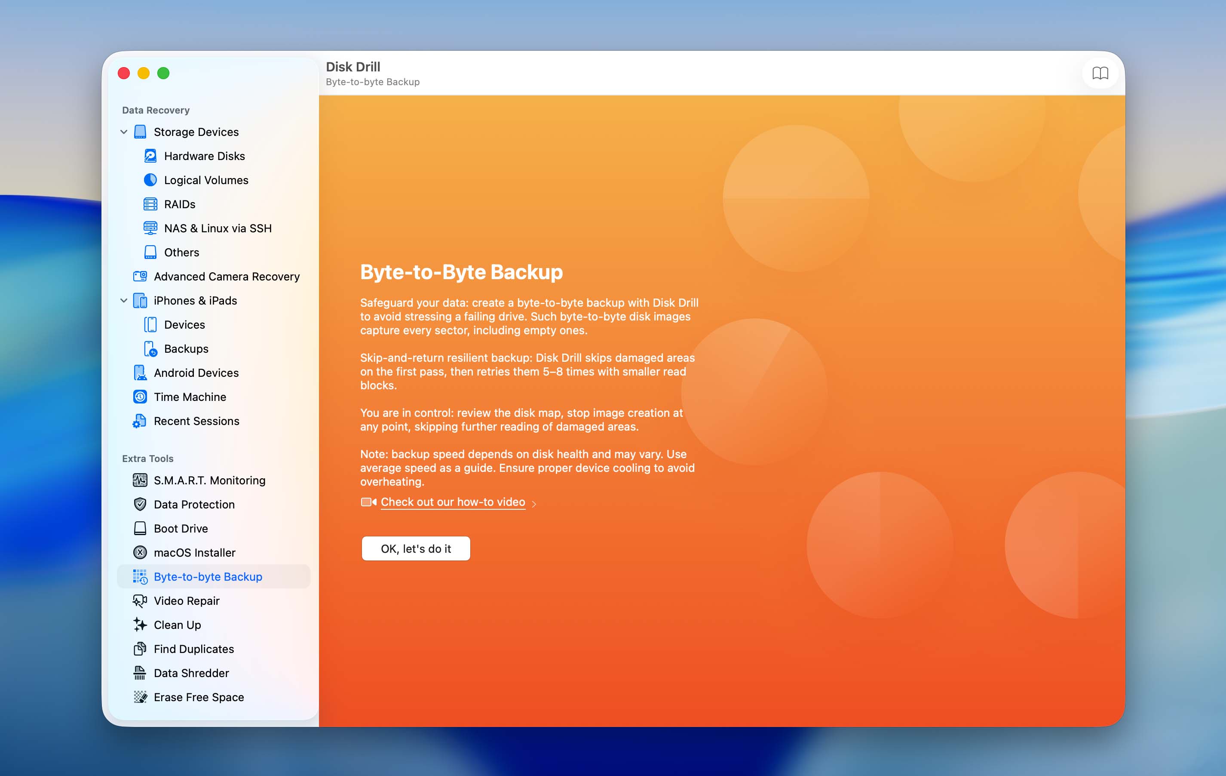Click the Data Shredder icon
The height and width of the screenshot is (776, 1226).
tap(140, 673)
